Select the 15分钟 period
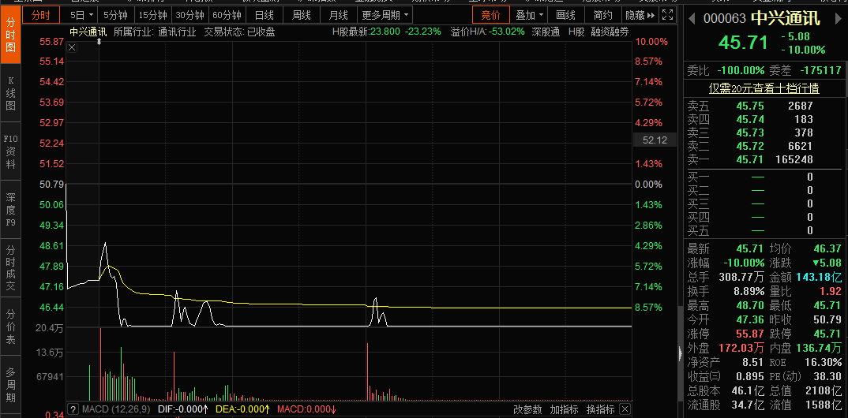 (152, 15)
